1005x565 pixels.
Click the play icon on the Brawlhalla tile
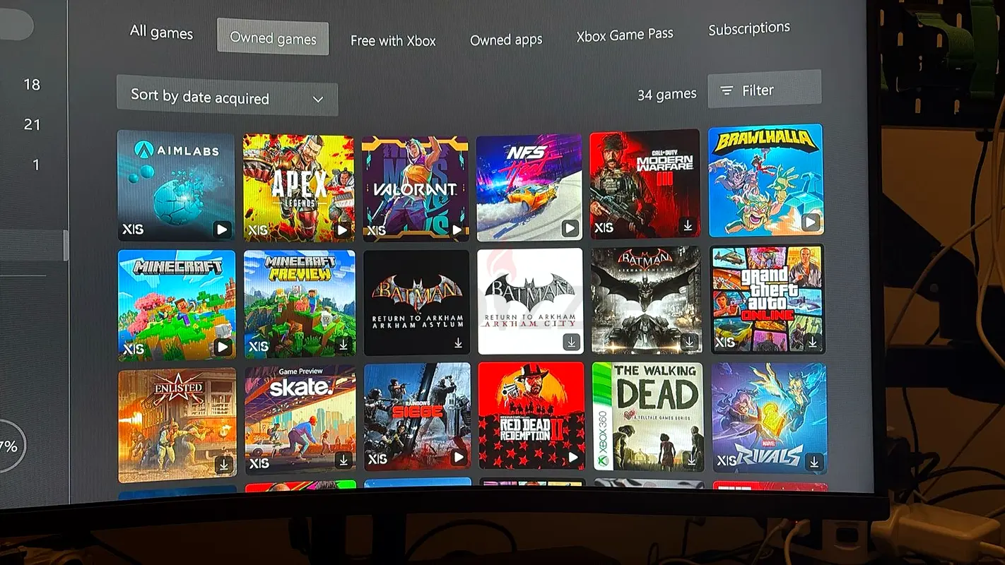811,222
